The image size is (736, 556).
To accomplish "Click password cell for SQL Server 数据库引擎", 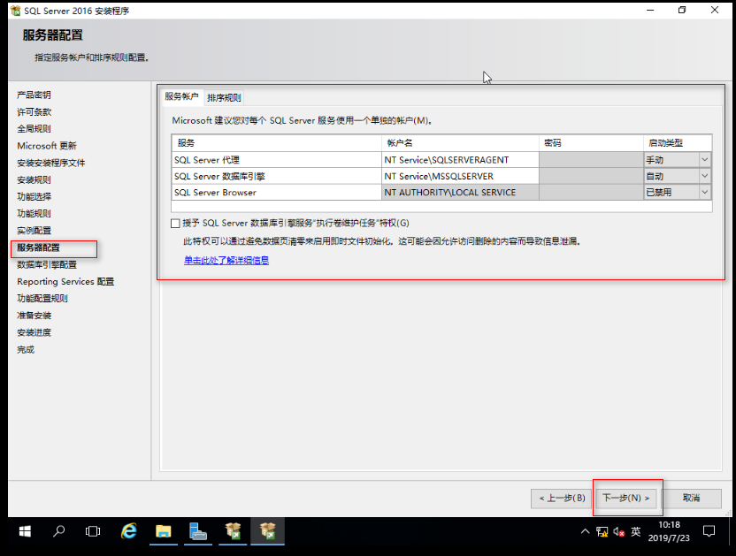I will 591,177.
